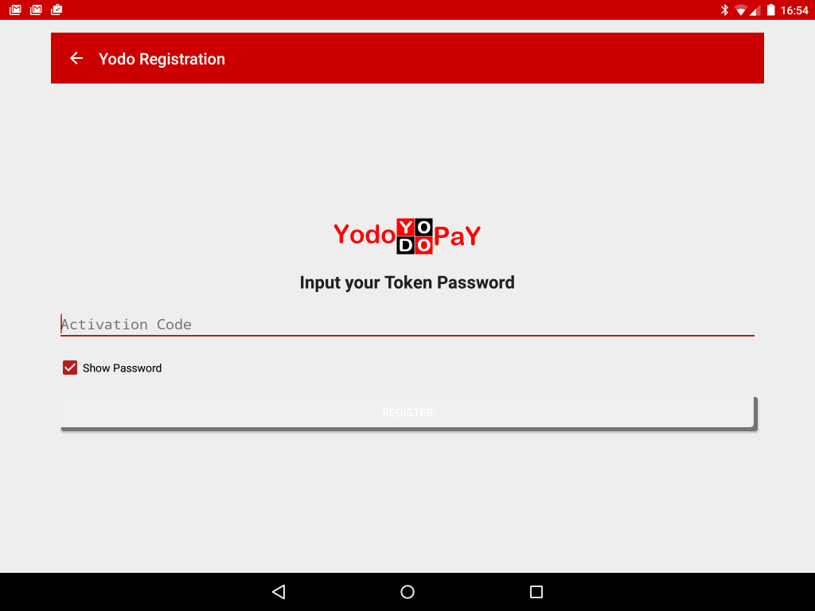Tap the Input your Token Password heading

[x=407, y=282]
